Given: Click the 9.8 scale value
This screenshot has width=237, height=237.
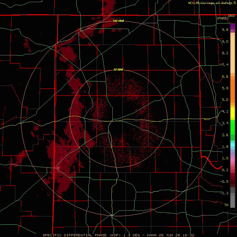Looking at the screenshot, I should pos(225,29).
